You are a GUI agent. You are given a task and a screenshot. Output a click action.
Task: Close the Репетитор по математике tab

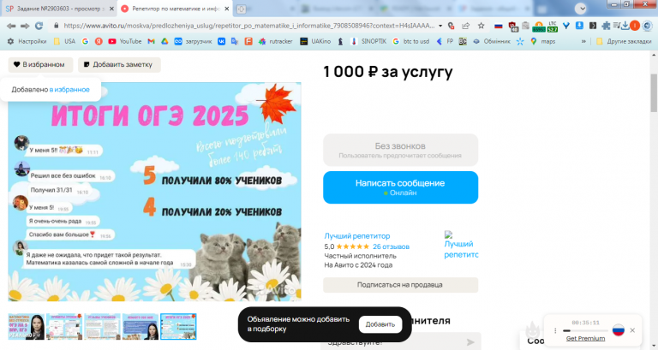[x=226, y=9]
